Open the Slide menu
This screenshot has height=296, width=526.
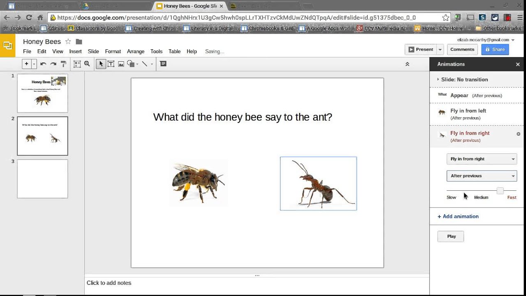point(93,51)
